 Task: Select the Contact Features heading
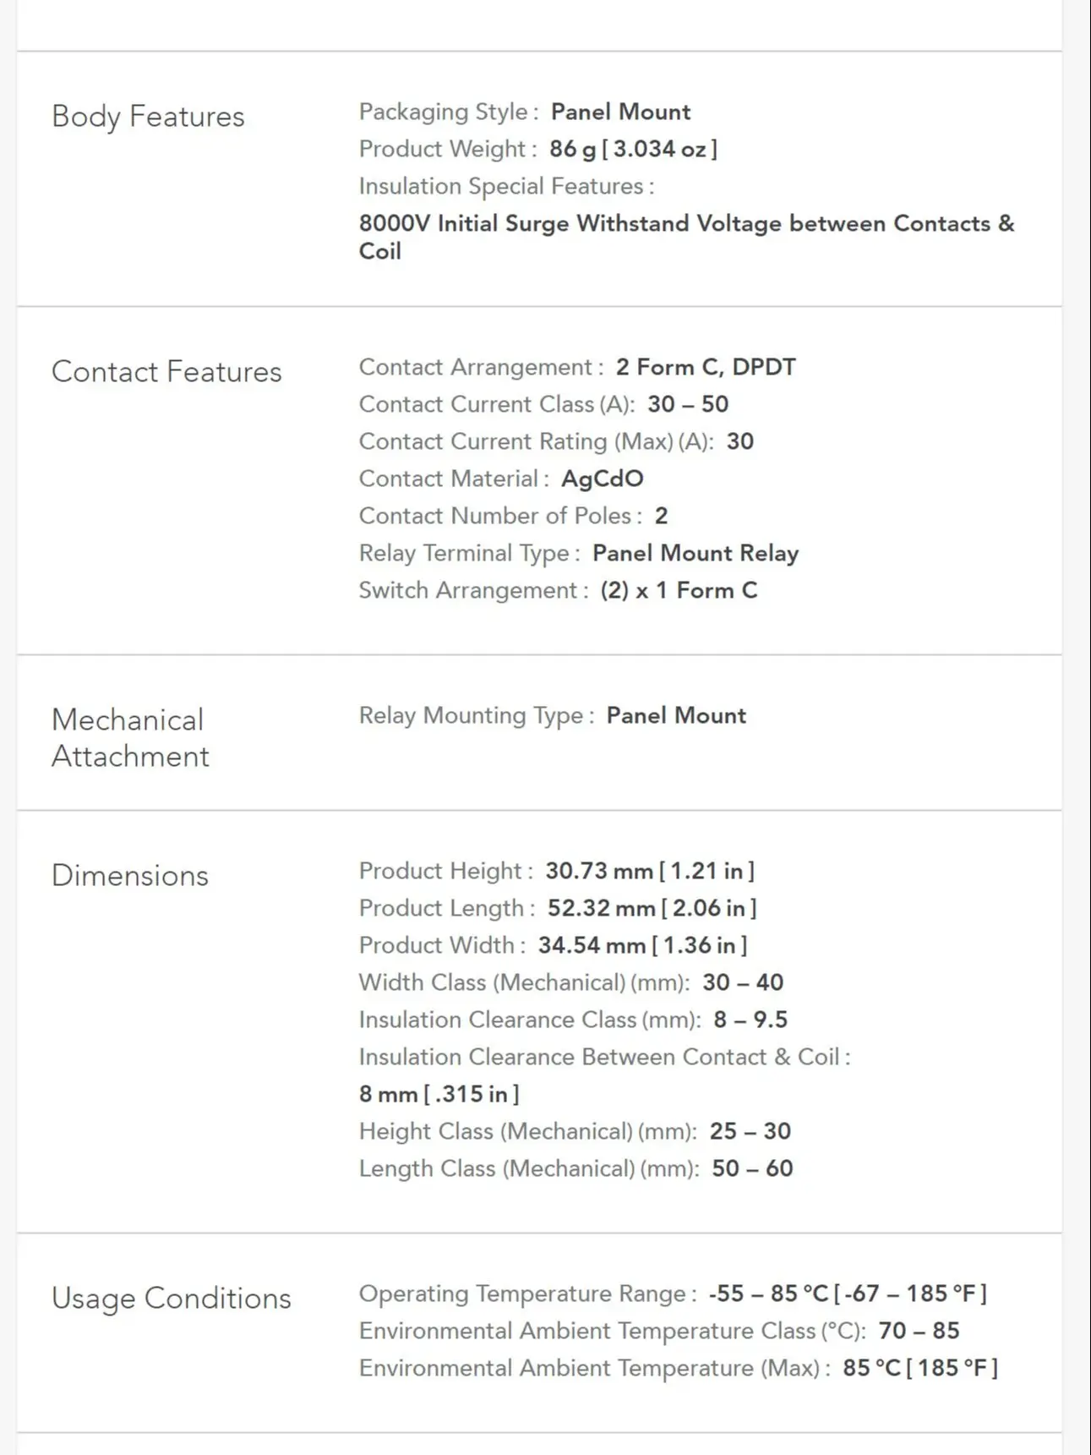click(166, 371)
